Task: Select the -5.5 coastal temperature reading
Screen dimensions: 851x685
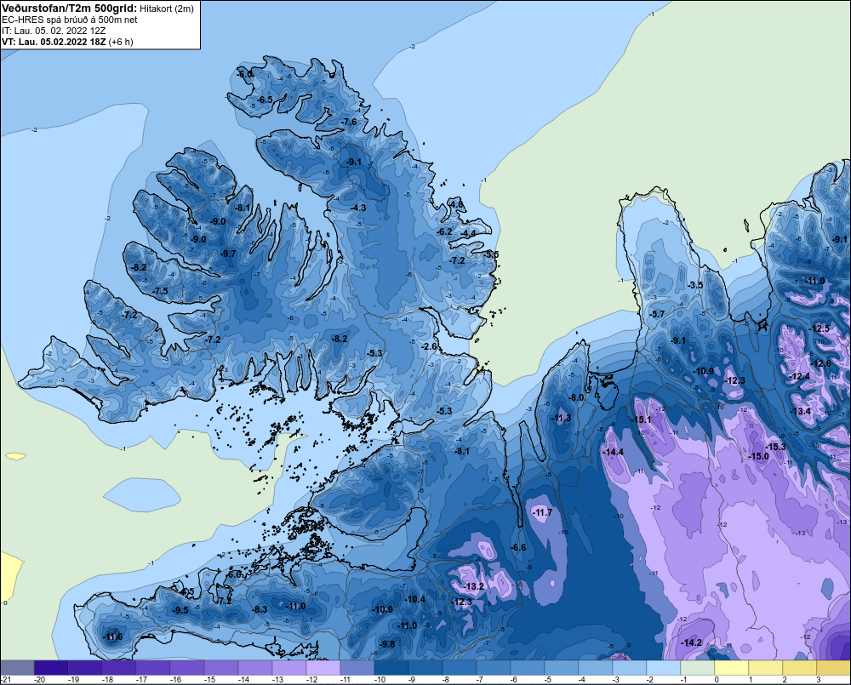Action: [491, 254]
